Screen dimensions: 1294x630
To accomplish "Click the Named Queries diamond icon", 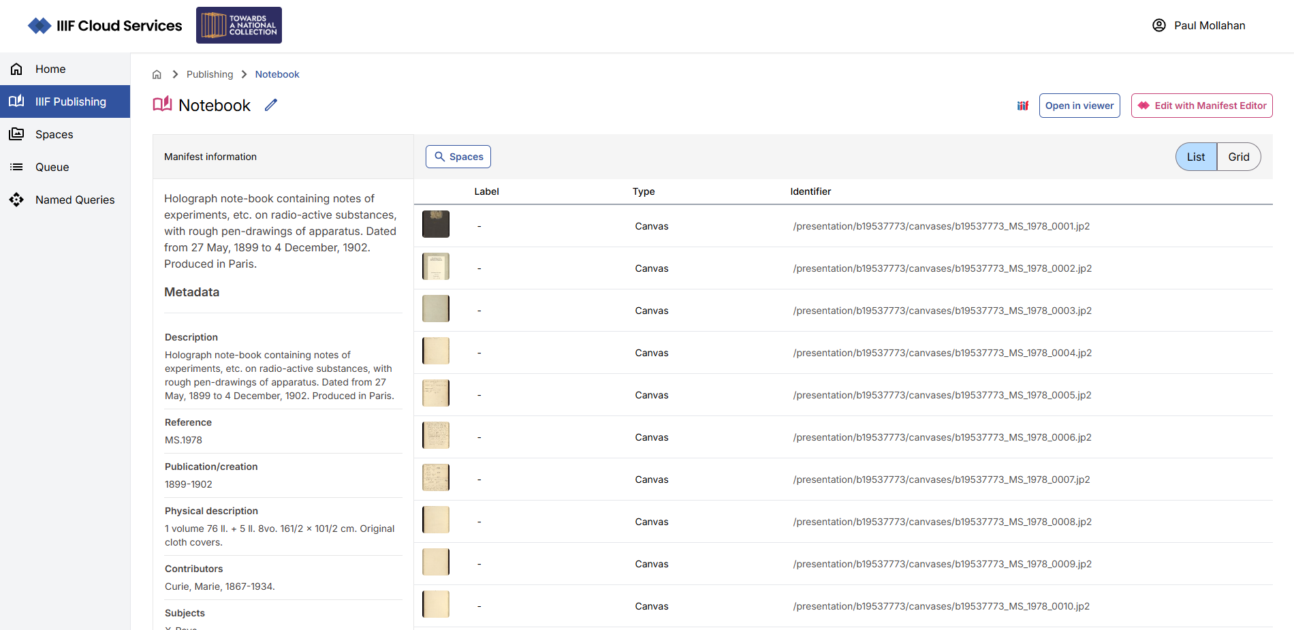I will [16, 200].
